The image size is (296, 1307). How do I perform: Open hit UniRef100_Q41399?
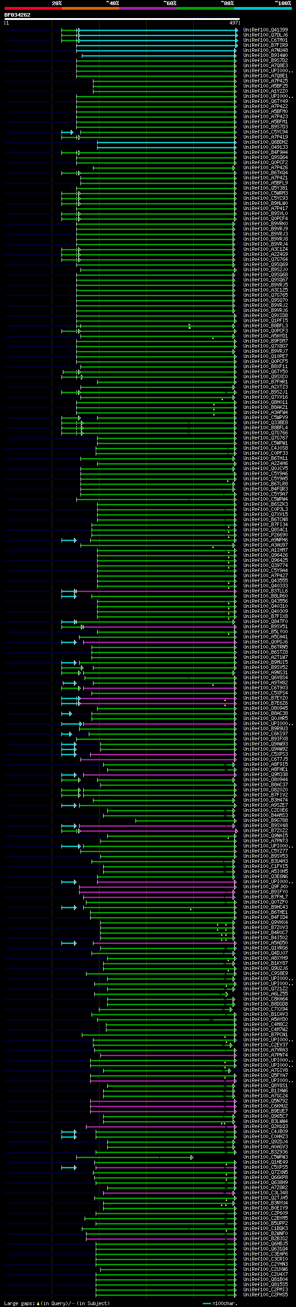[265, 30]
